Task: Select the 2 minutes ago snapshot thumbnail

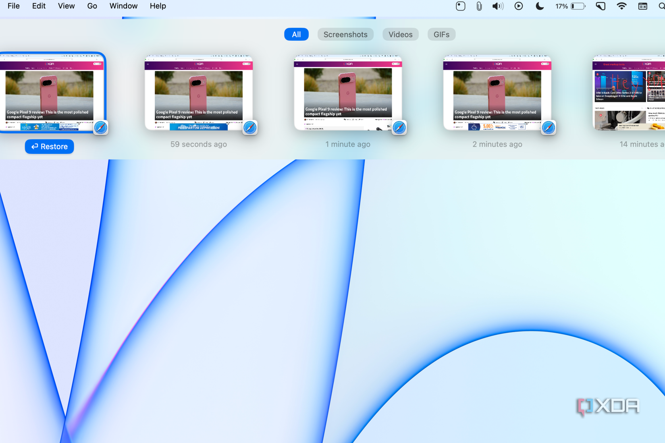Action: coord(497,92)
